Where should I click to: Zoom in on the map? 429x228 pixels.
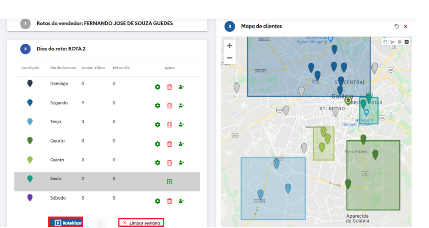point(230,45)
